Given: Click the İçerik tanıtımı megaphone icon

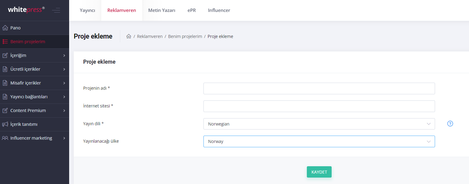Looking at the screenshot, I should [x=5, y=124].
